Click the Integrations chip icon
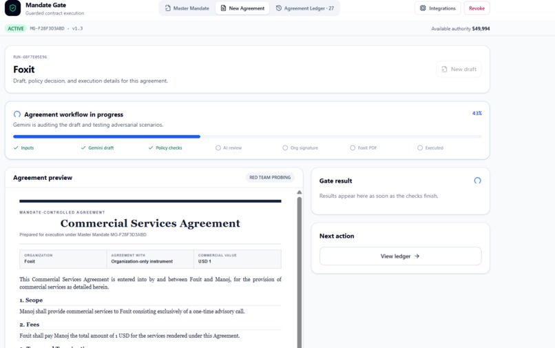 click(423, 8)
